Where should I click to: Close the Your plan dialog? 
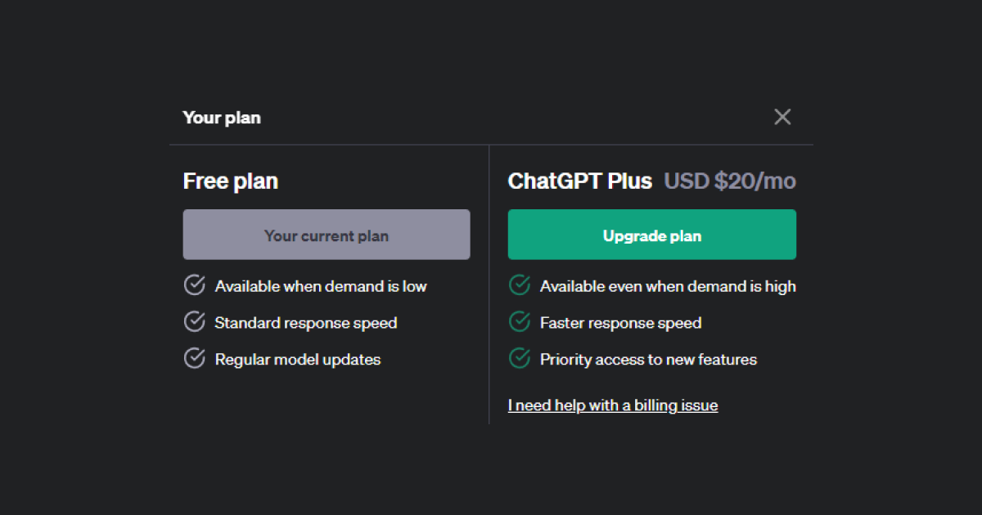coord(782,117)
